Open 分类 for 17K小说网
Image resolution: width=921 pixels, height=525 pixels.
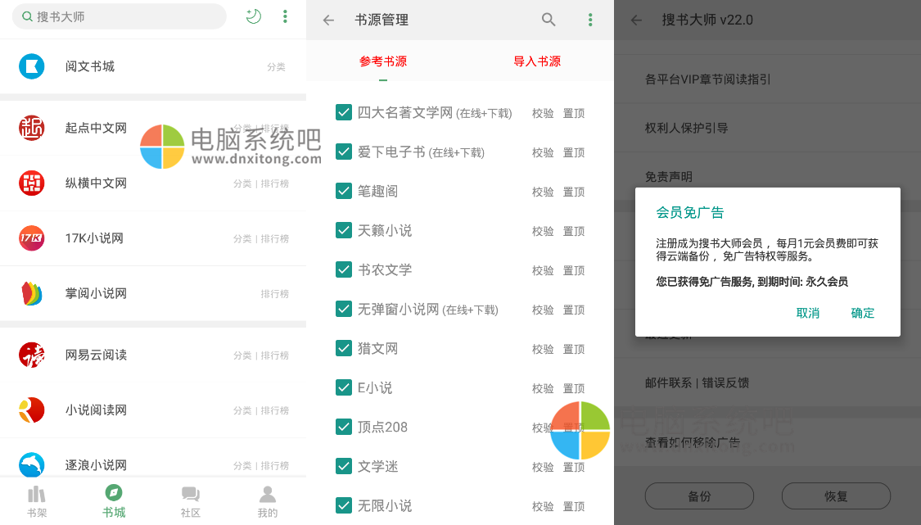click(242, 238)
